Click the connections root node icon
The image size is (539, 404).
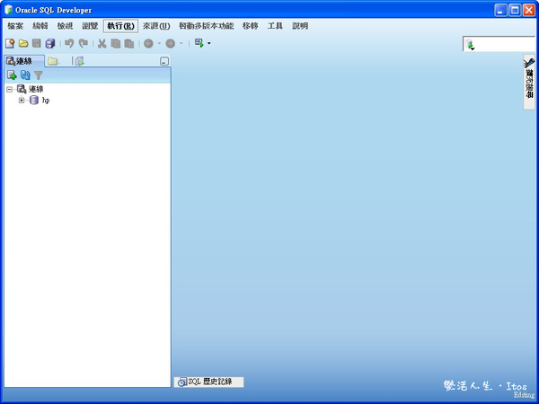22,89
